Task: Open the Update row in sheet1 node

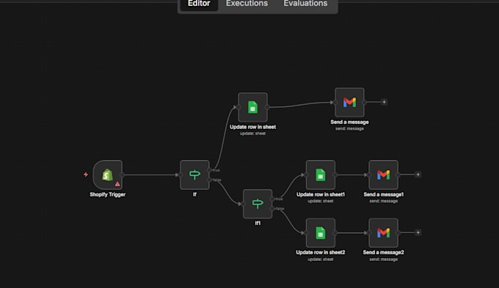Action: [321, 174]
